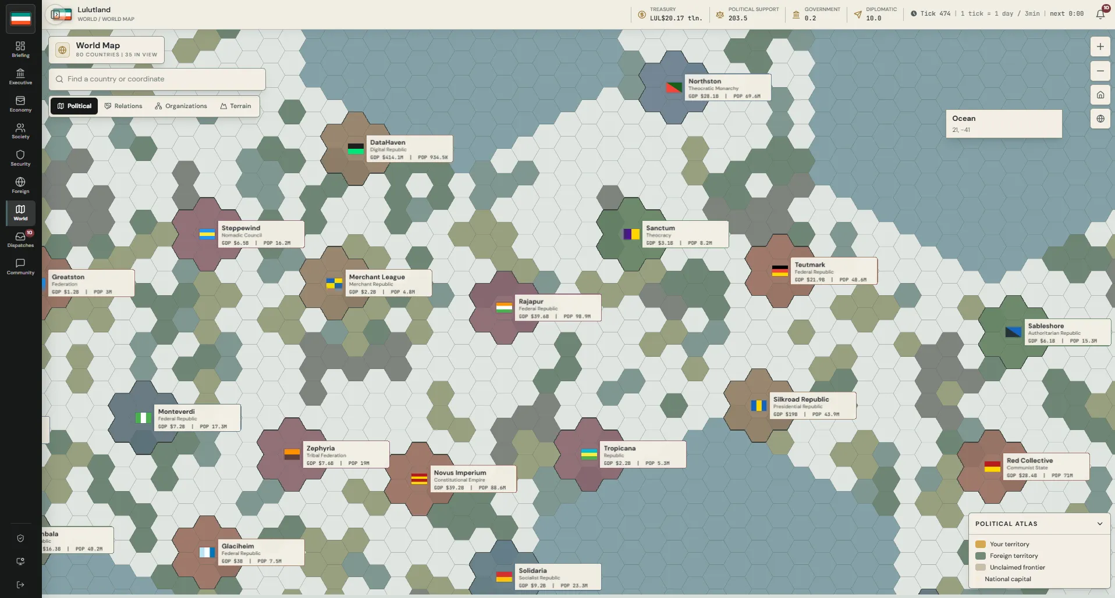This screenshot has width=1115, height=598.
Task: Select the Political map mode tab
Action: point(74,106)
